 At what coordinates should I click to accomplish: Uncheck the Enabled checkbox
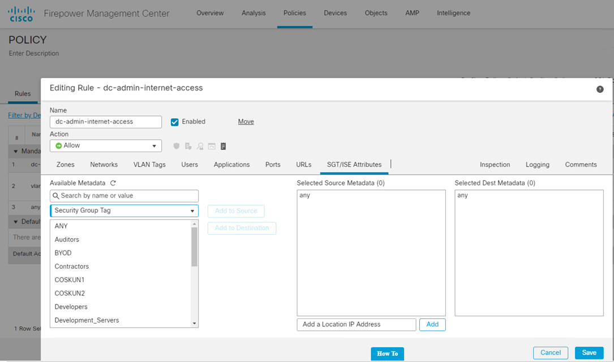coord(175,122)
